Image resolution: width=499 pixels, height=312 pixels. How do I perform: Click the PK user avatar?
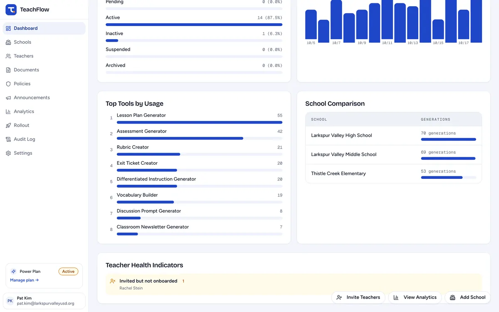point(10,301)
